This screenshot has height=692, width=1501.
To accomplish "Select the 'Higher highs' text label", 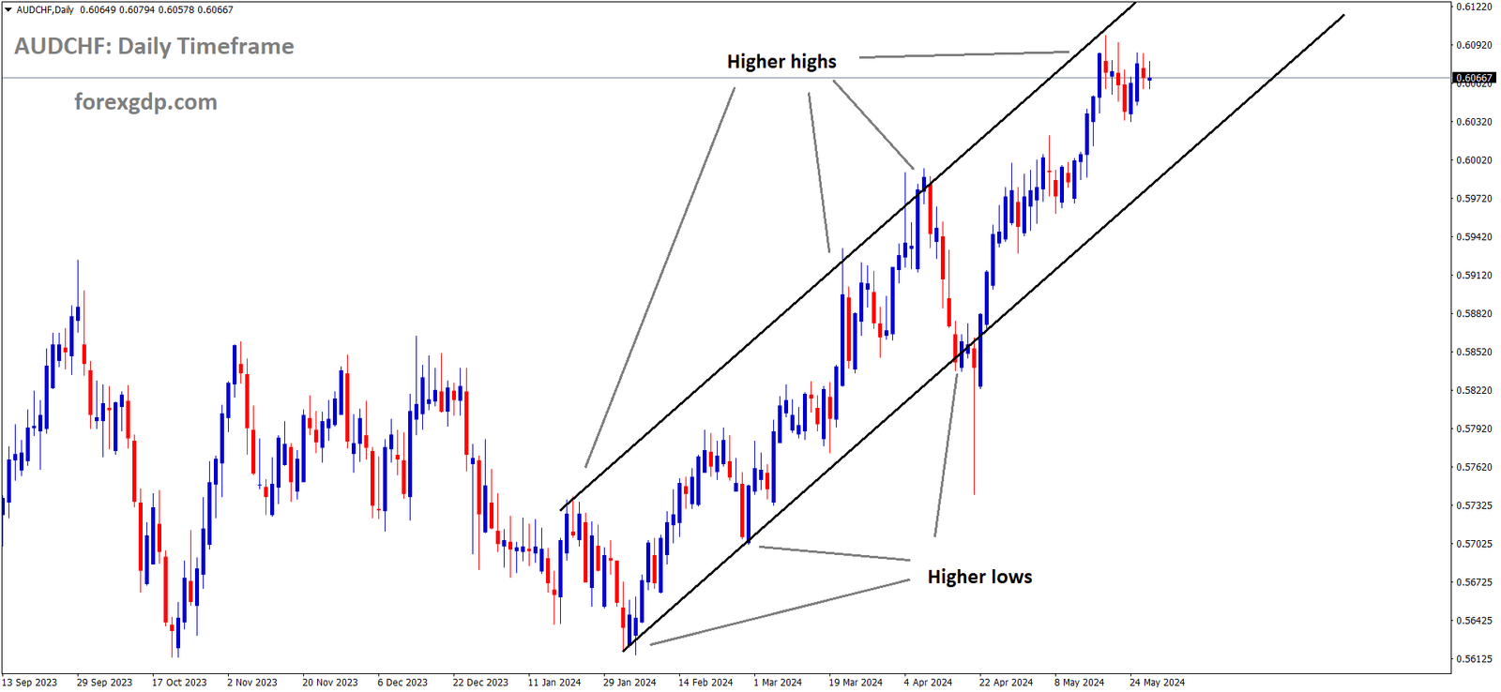I will [x=781, y=62].
